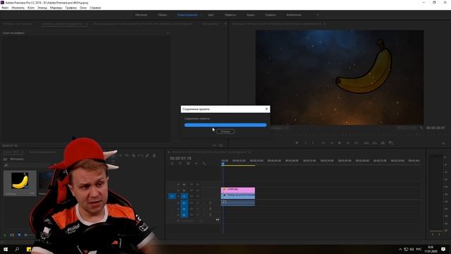Viewport: 451px width, 254px height.
Task: Select the banana LOGO.png thumbnail in project
Action: pos(20,181)
